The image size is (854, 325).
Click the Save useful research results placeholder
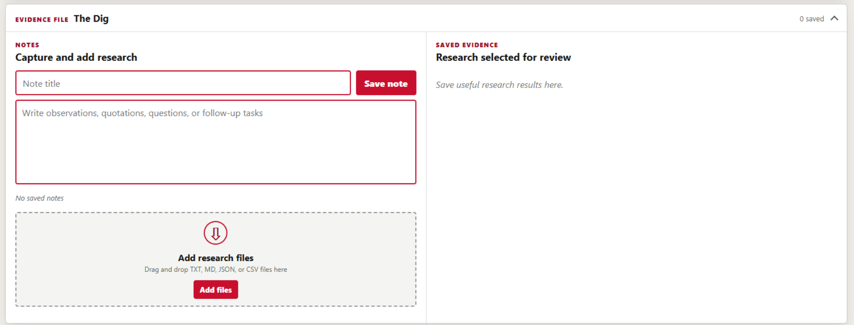(x=499, y=85)
